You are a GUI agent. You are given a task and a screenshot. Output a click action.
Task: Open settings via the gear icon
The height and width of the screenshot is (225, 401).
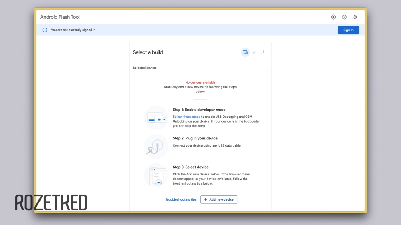pyautogui.click(x=333, y=17)
